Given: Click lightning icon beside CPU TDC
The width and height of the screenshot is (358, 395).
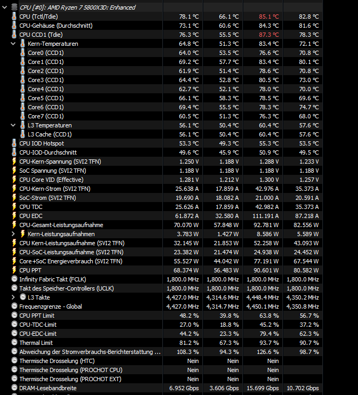Looking at the screenshot, I should click(14, 207).
